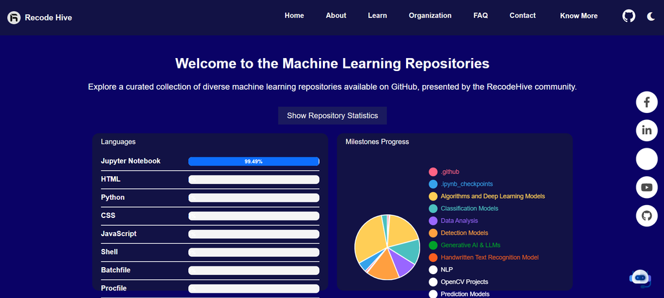This screenshot has height=298, width=664.
Task: Toggle the .ipynb_checkpoints legend swatch
Action: click(433, 184)
